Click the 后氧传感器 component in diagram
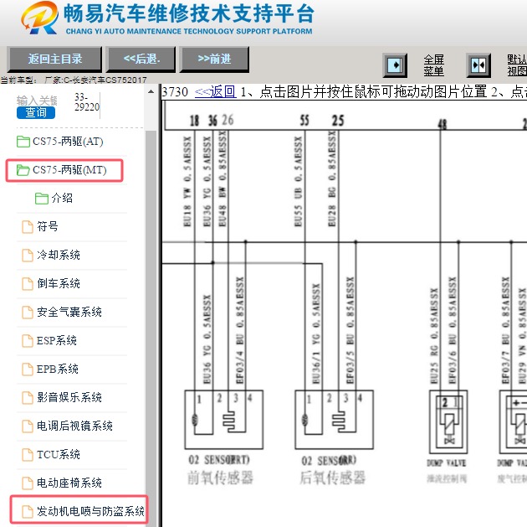 tap(334, 420)
